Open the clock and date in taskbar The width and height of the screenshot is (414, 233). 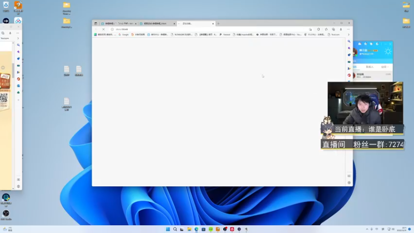402,229
